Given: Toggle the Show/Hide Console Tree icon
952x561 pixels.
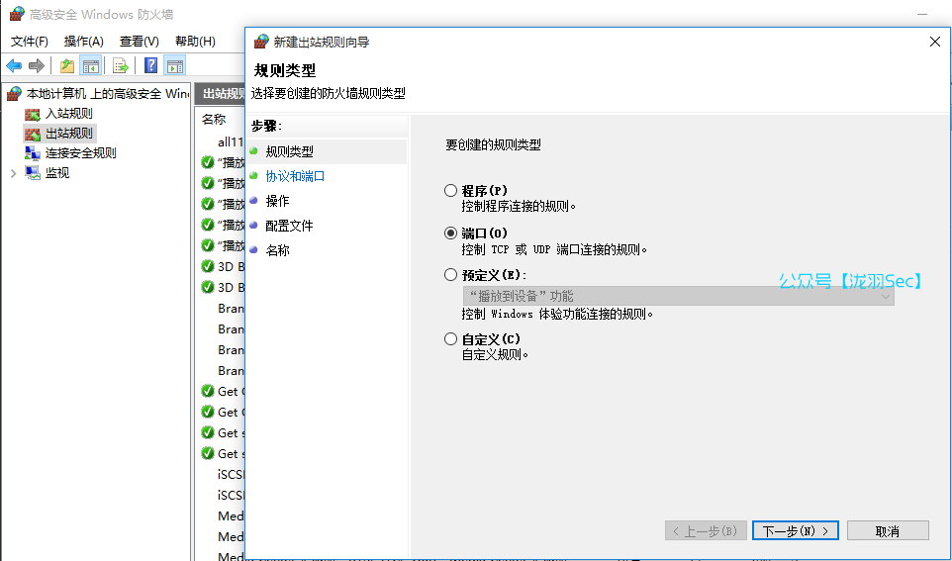Looking at the screenshot, I should click(x=90, y=66).
